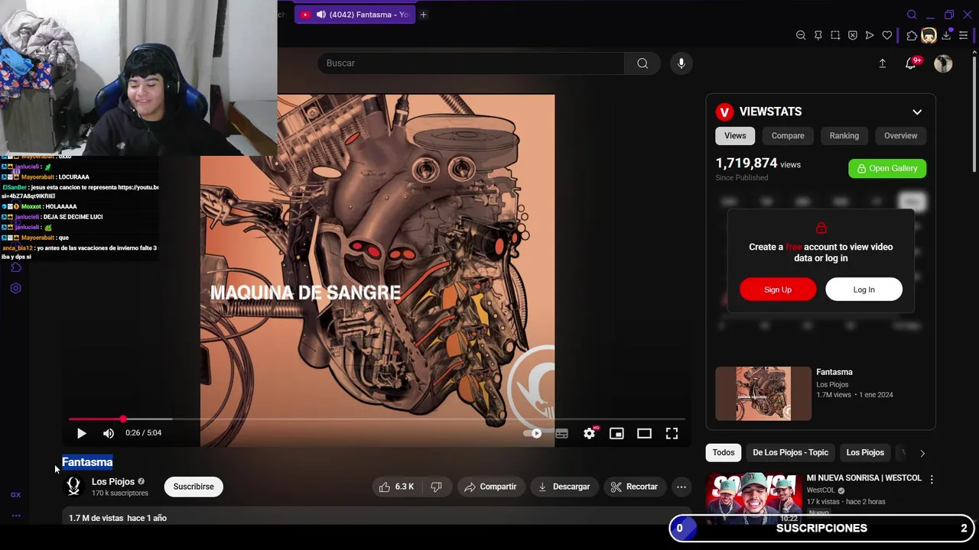
Task: Toggle subtitles in the video player
Action: 562,433
